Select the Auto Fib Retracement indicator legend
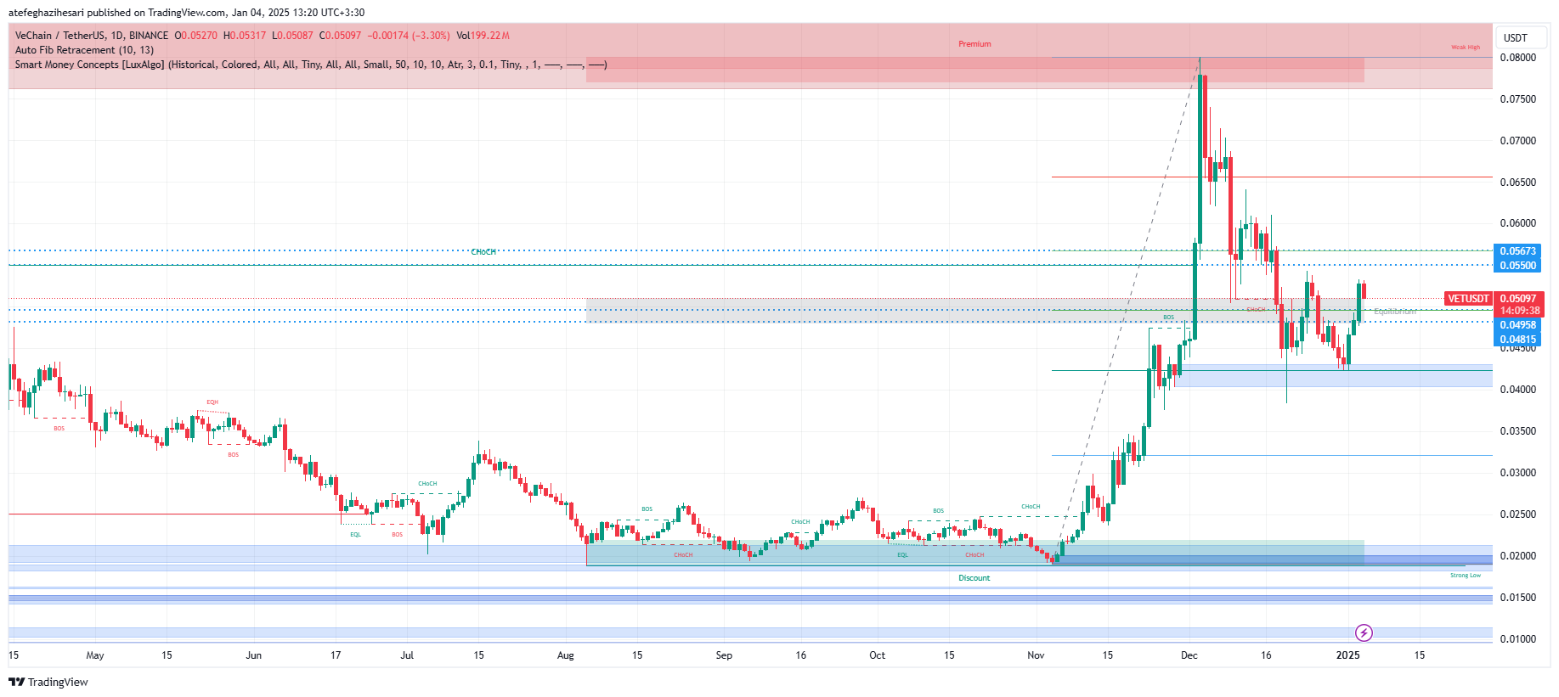The width and height of the screenshot is (1559, 697). click(x=84, y=50)
